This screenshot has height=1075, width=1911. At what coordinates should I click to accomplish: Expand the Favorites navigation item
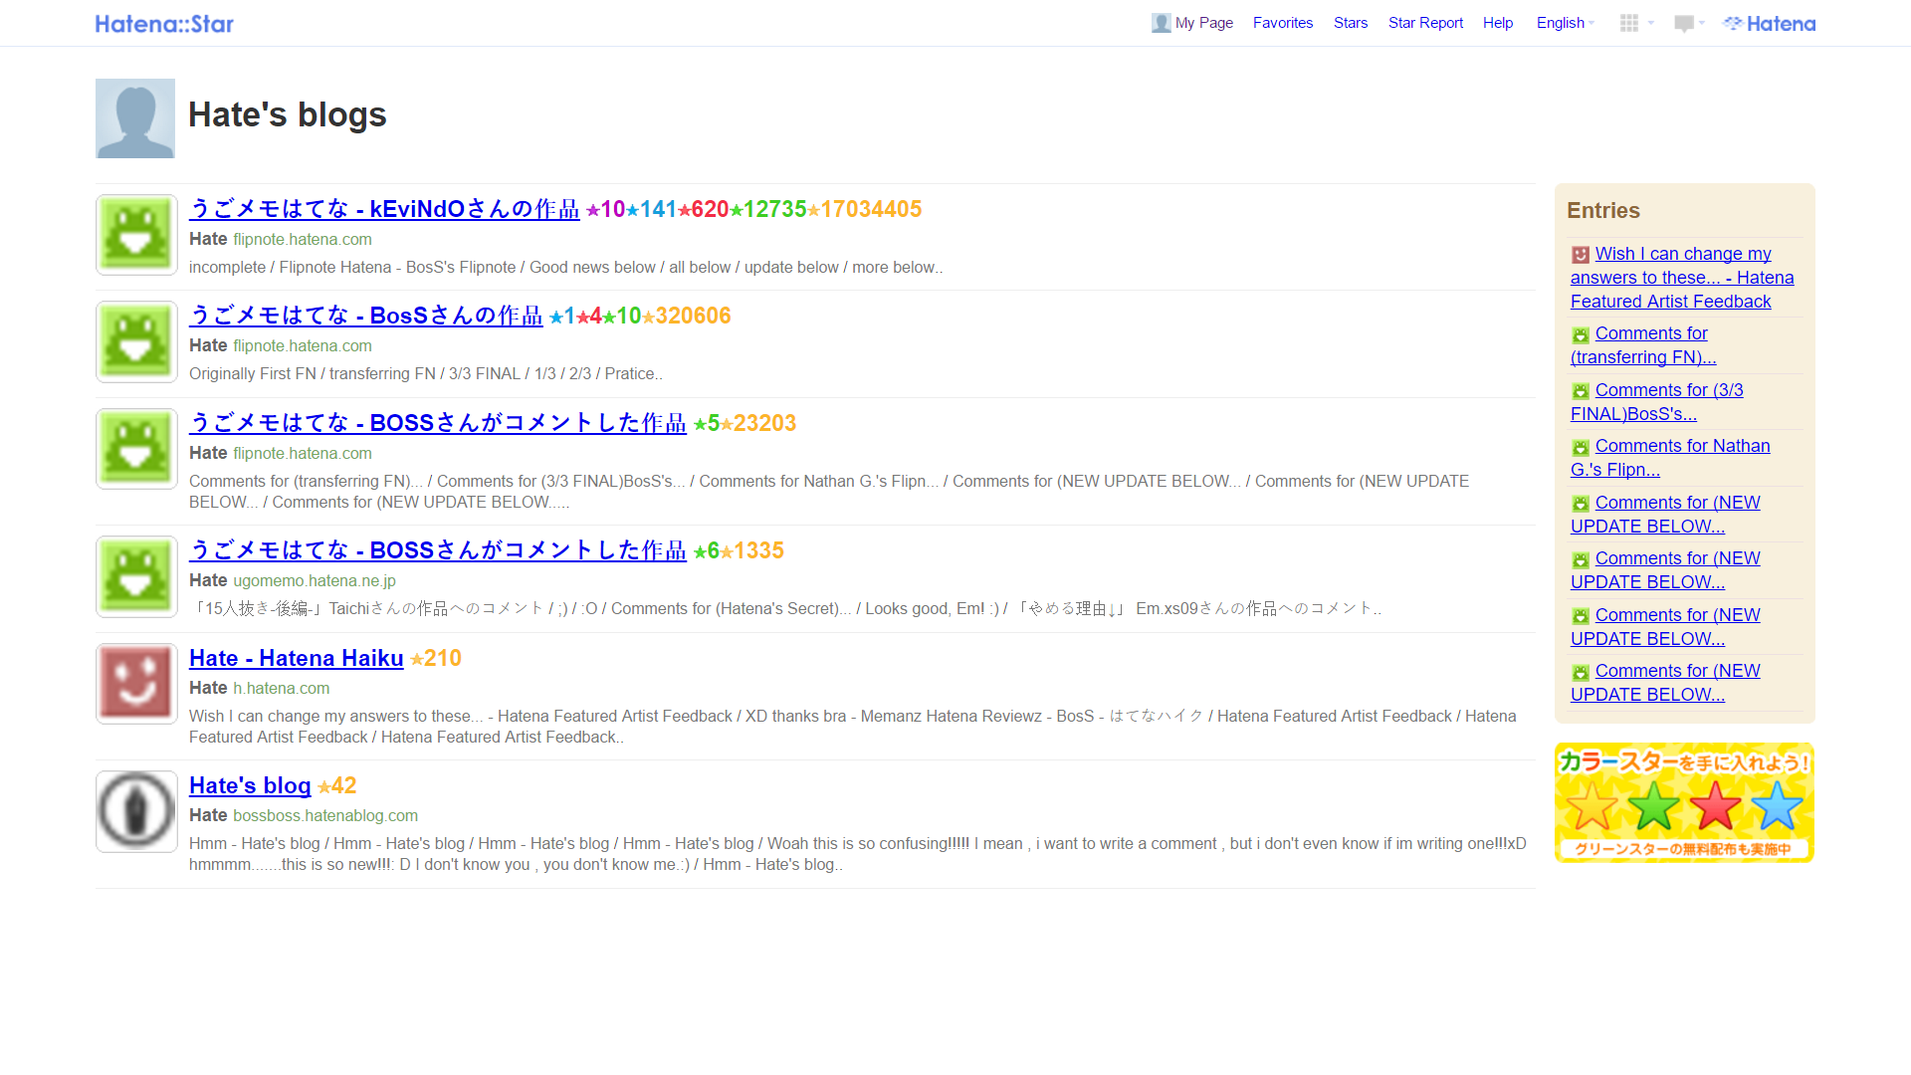(1282, 22)
